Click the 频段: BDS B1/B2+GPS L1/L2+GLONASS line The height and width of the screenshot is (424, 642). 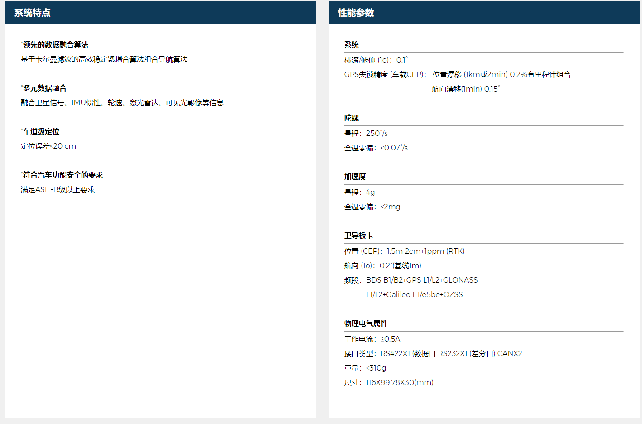[411, 280]
